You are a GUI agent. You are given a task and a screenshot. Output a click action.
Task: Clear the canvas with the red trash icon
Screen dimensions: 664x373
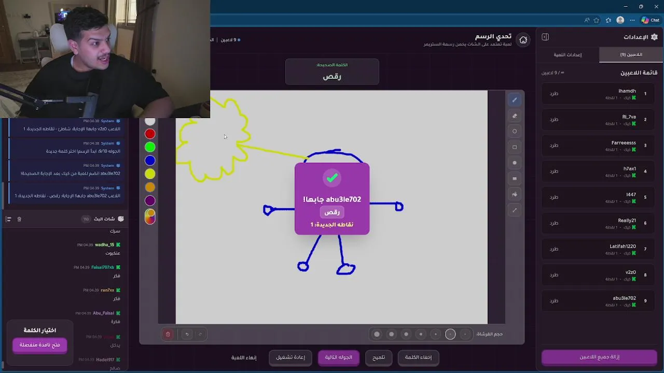[168, 334]
